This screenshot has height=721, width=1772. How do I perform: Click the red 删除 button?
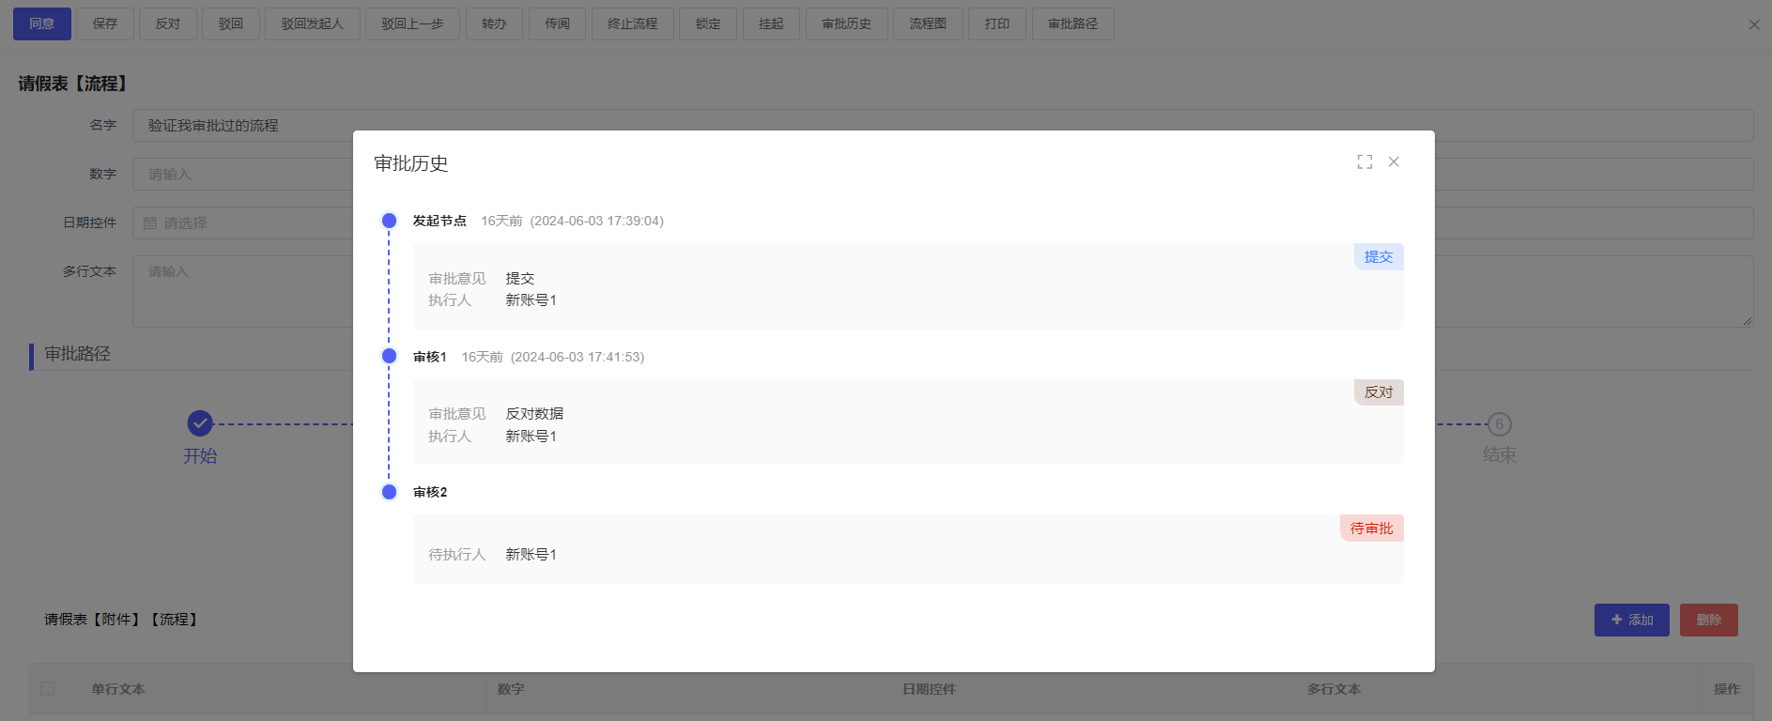pos(1708,620)
